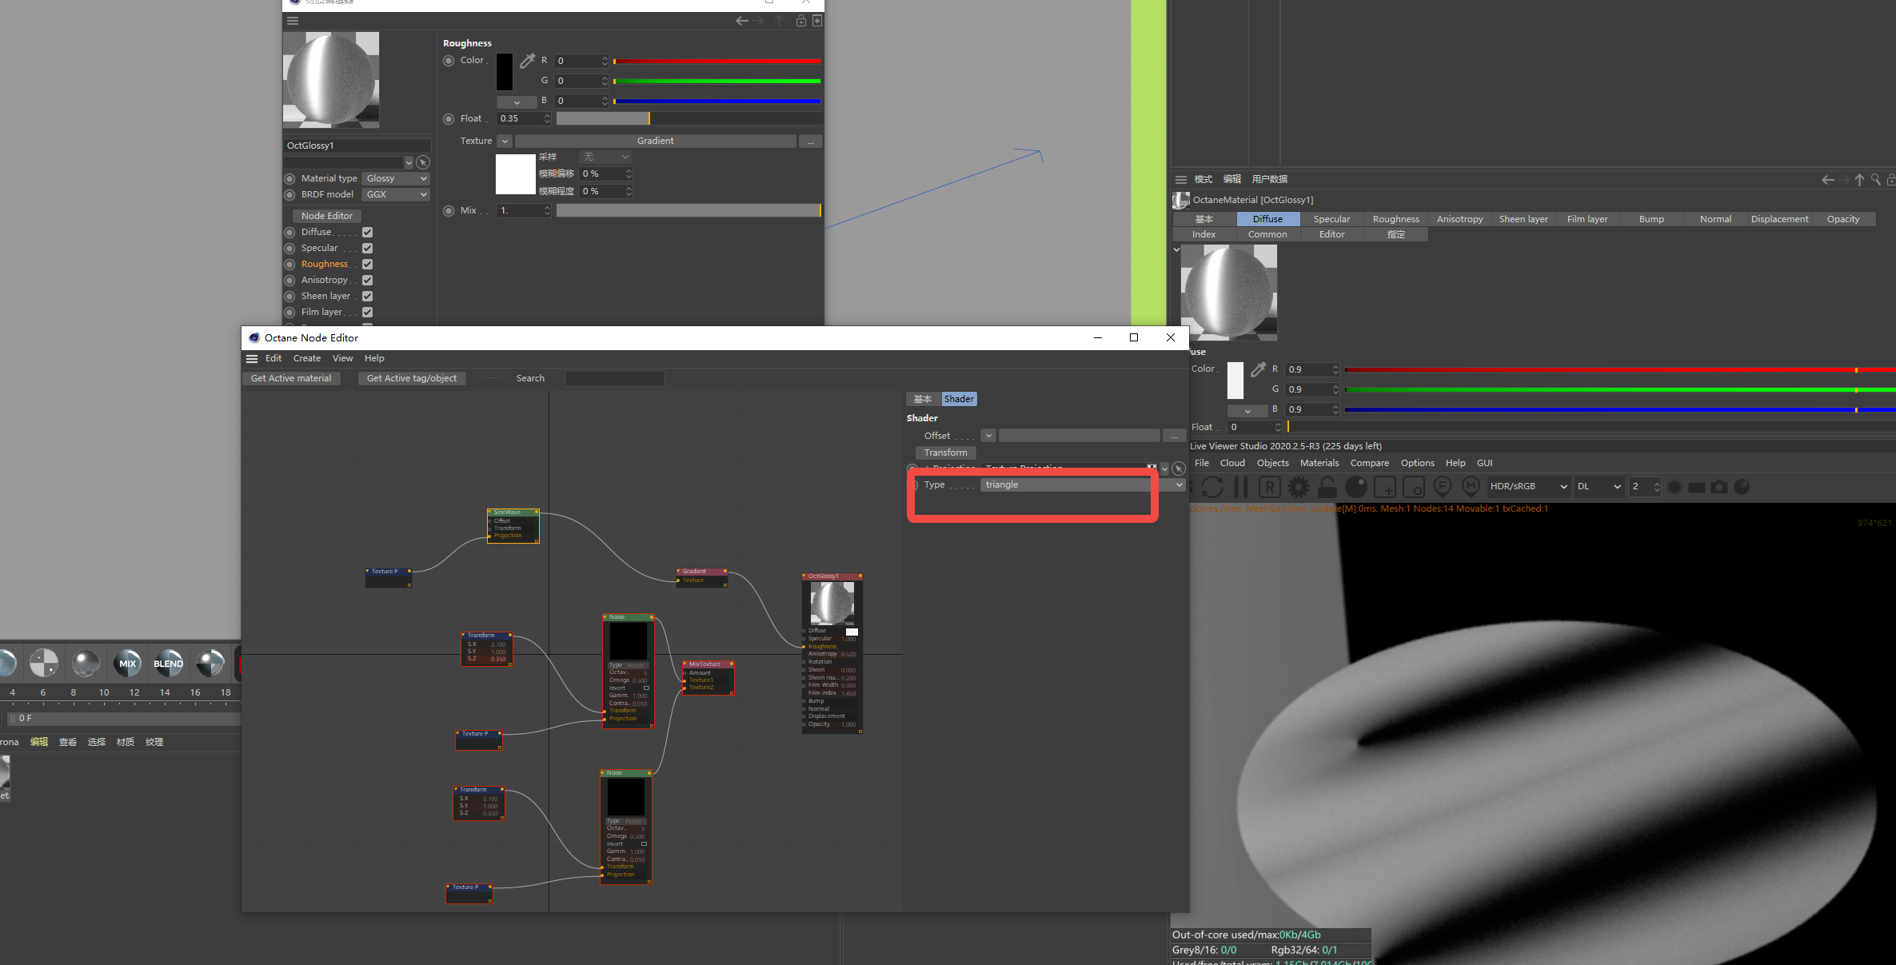Screen dimensions: 1896x965
Task: Click the black Roughness color swatch
Action: point(504,72)
